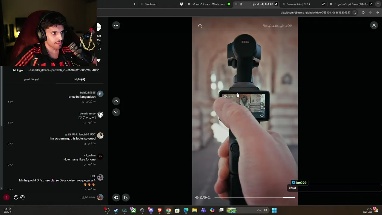Viewport: 382px width, 215px height.
Task: Open c2_ashim's profile avatar
Action: coord(100,156)
